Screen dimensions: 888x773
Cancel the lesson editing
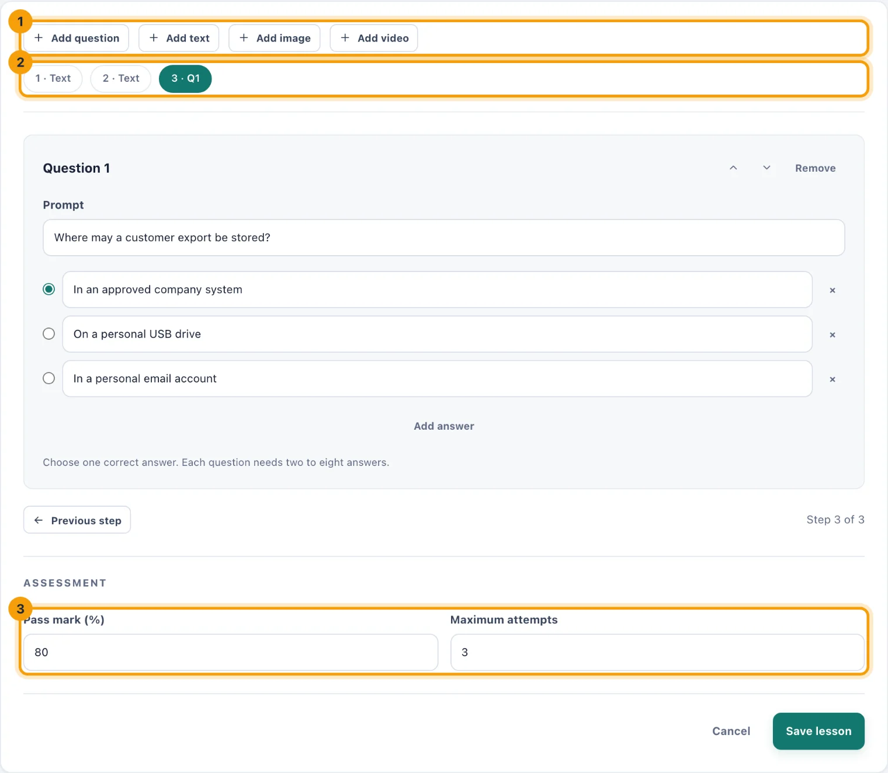click(731, 731)
